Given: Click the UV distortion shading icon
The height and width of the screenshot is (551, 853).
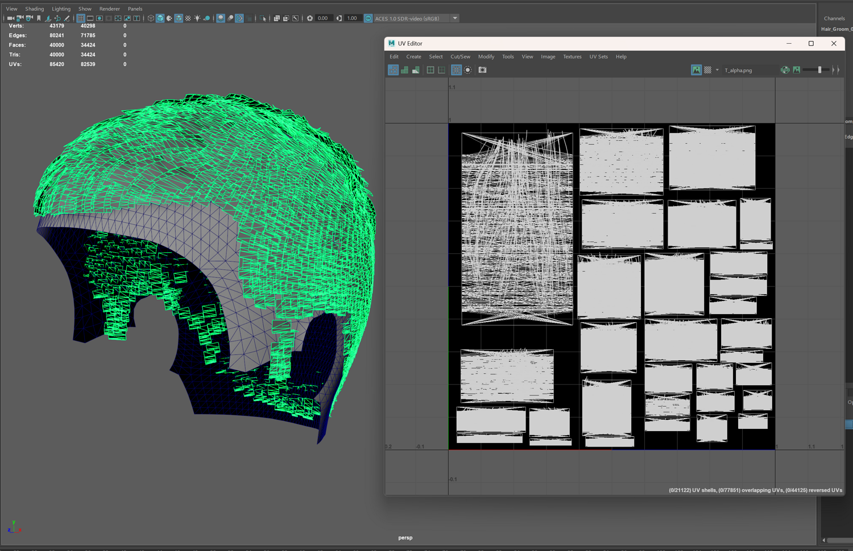Looking at the screenshot, I should coord(416,70).
